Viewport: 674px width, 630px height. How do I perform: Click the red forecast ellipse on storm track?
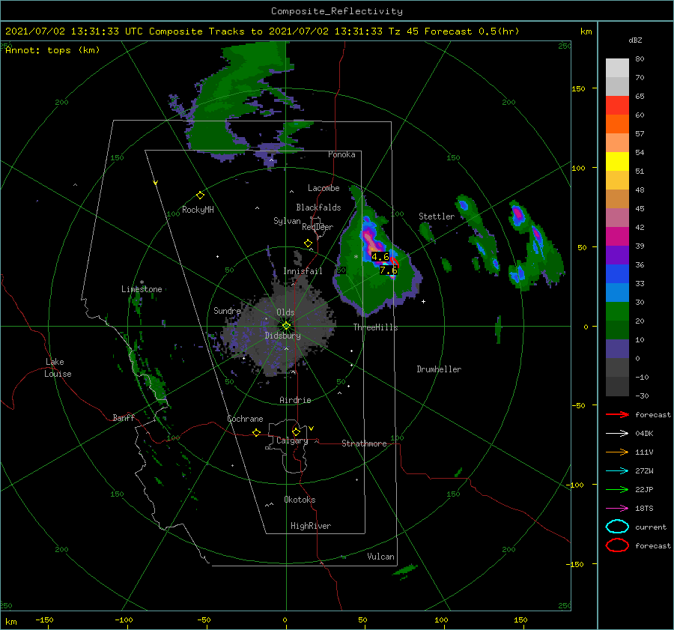[394, 263]
